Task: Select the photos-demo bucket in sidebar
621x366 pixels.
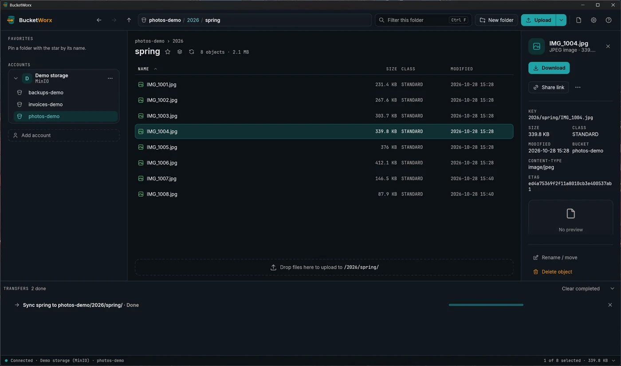Action: pyautogui.click(x=66, y=117)
